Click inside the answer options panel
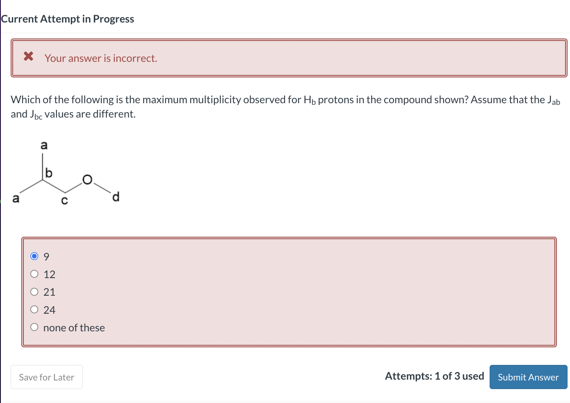This screenshot has width=570, height=403. click(x=287, y=292)
